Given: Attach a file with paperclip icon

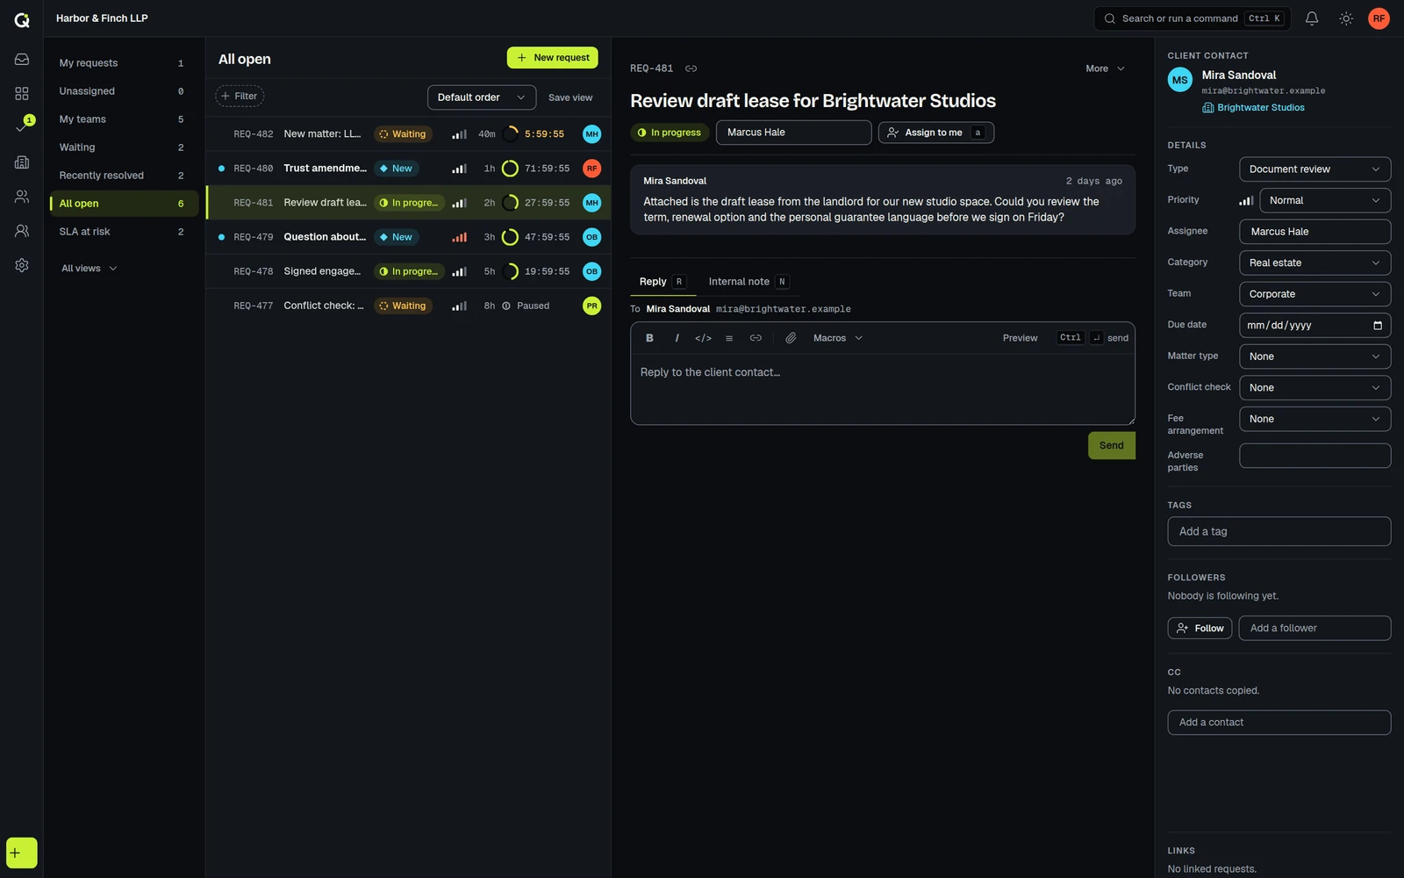Looking at the screenshot, I should pos(791,338).
